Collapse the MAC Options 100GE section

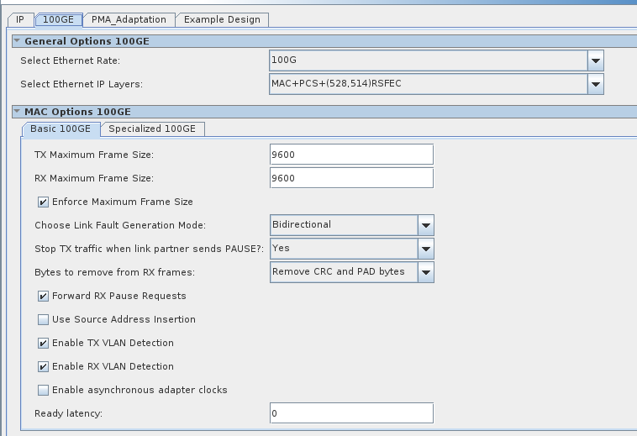coord(17,111)
